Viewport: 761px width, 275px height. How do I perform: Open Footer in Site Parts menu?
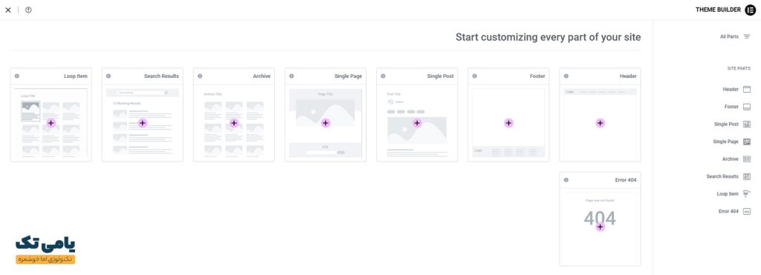[731, 107]
